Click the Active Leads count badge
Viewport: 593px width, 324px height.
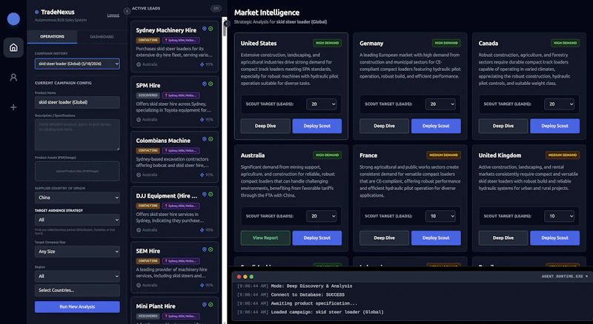coord(216,8)
